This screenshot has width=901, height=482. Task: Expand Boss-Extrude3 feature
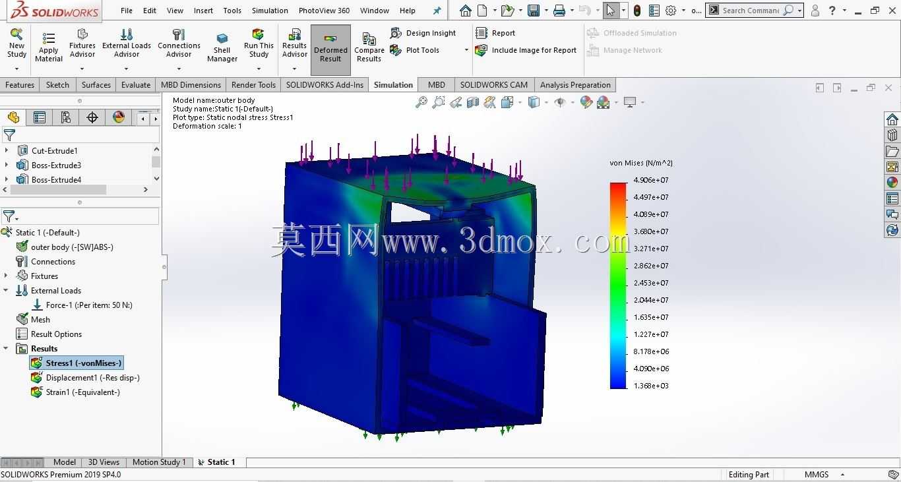(7, 165)
